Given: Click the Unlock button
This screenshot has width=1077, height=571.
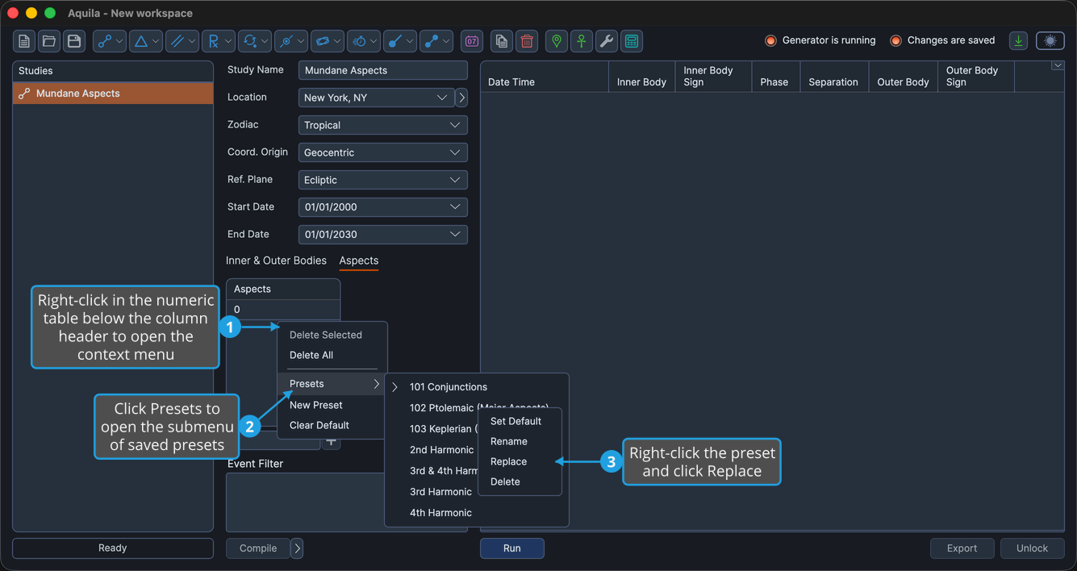Looking at the screenshot, I should 1033,548.
